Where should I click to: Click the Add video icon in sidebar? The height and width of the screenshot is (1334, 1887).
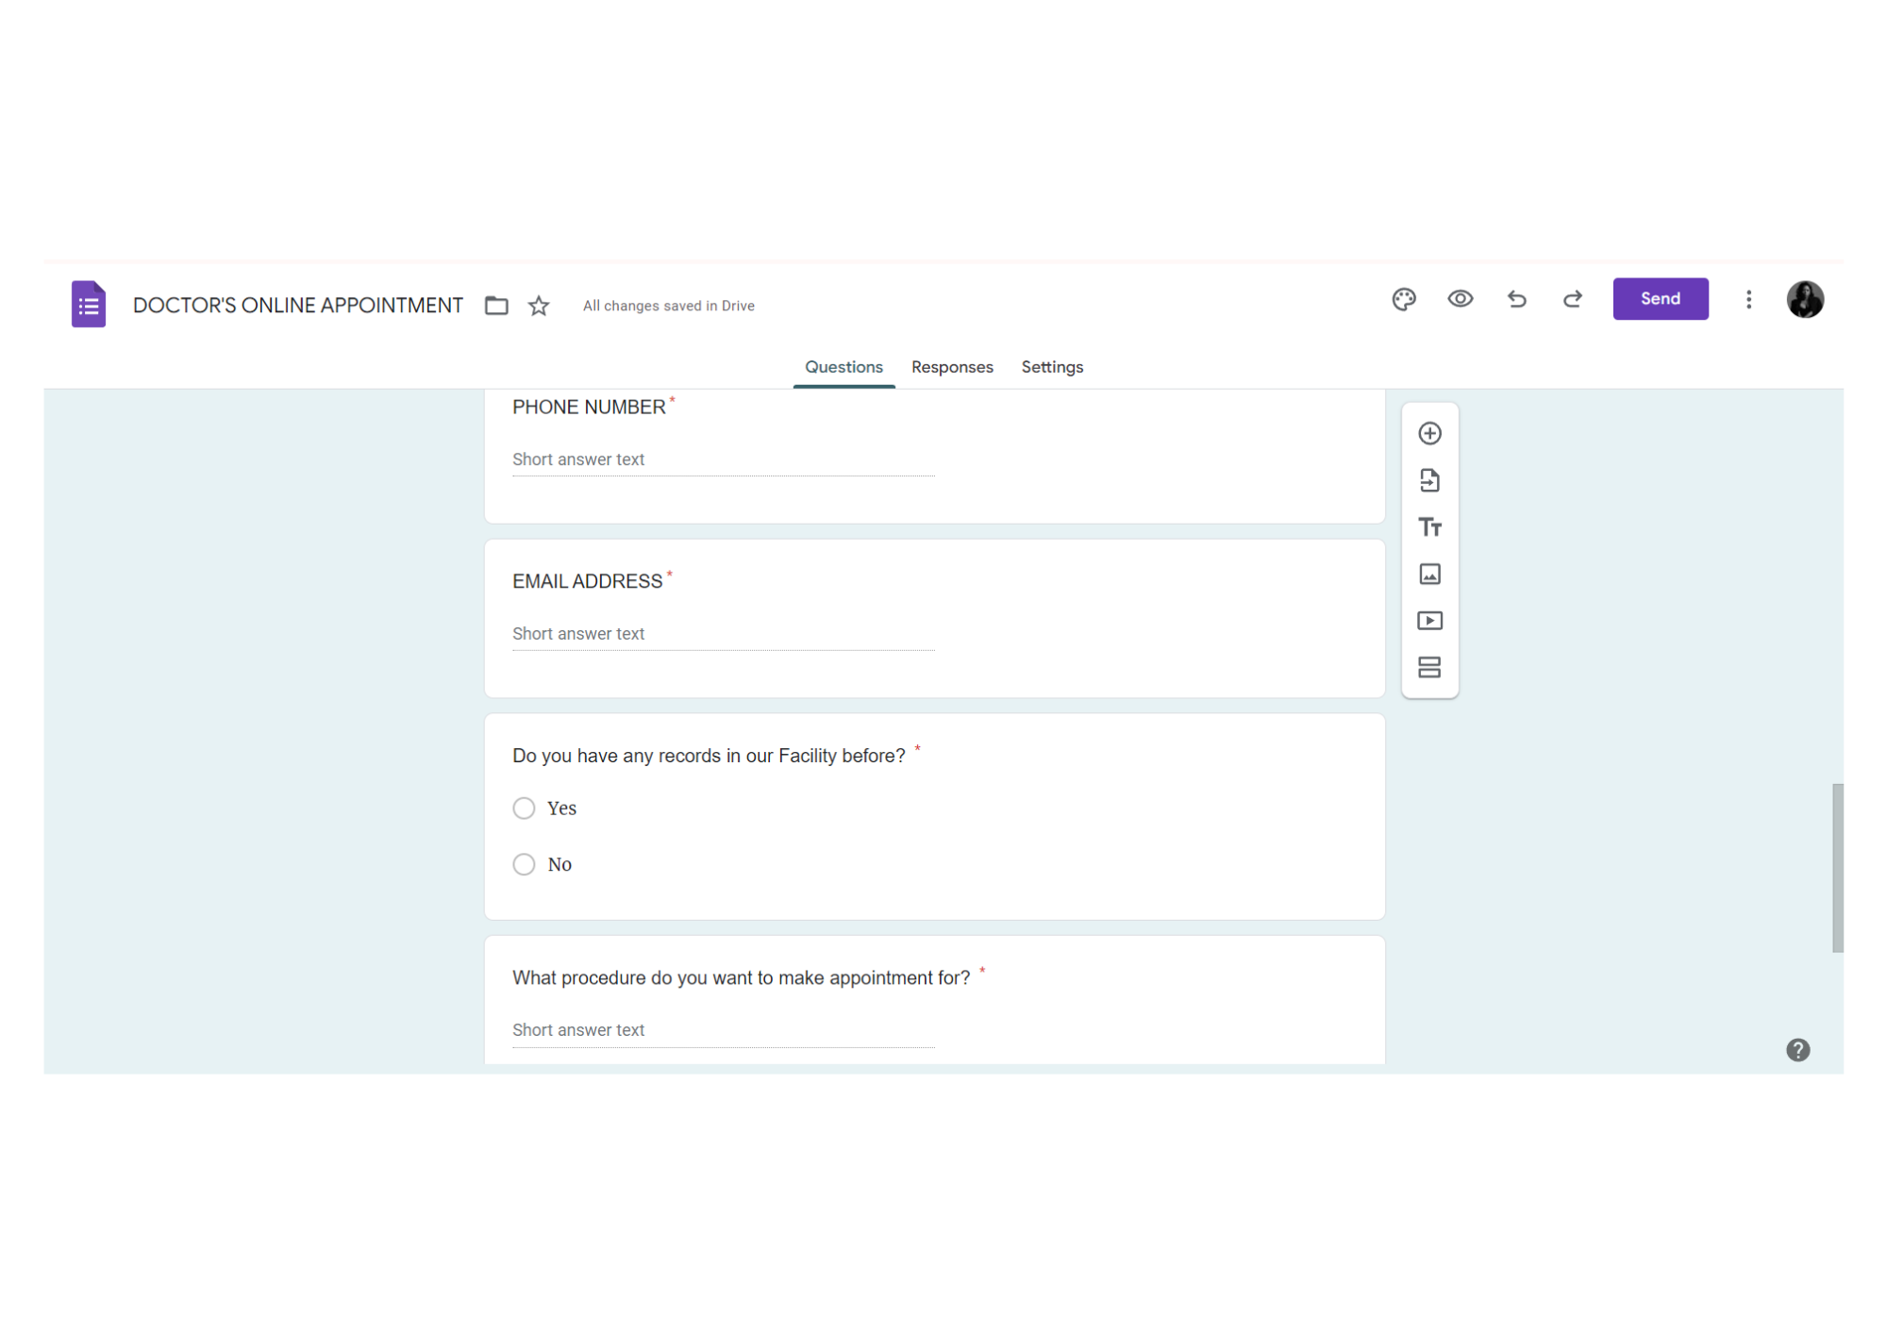1429,621
